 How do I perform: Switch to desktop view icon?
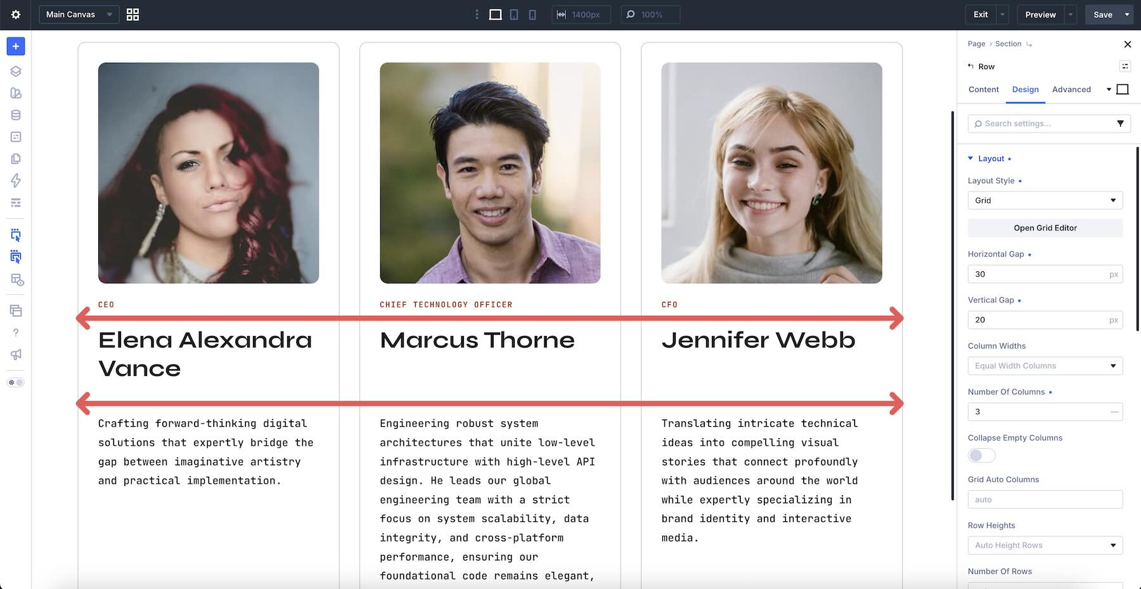[496, 15]
